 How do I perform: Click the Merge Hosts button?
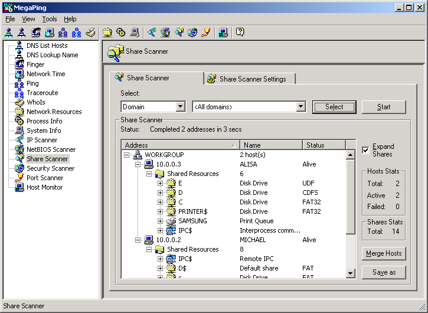pos(384,253)
